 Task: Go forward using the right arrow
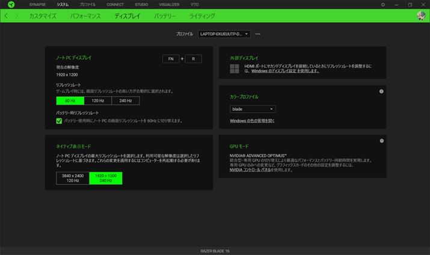pos(16,16)
